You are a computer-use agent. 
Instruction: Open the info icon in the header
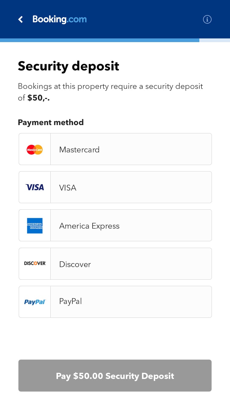(x=207, y=19)
